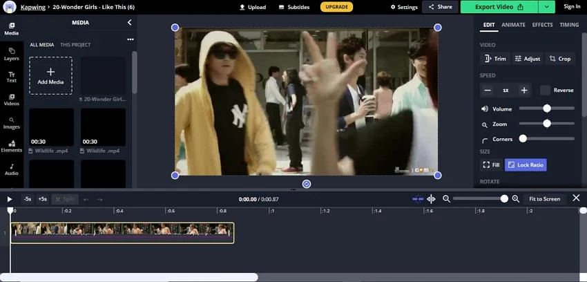Open the media options three-dot menu

tap(131, 39)
